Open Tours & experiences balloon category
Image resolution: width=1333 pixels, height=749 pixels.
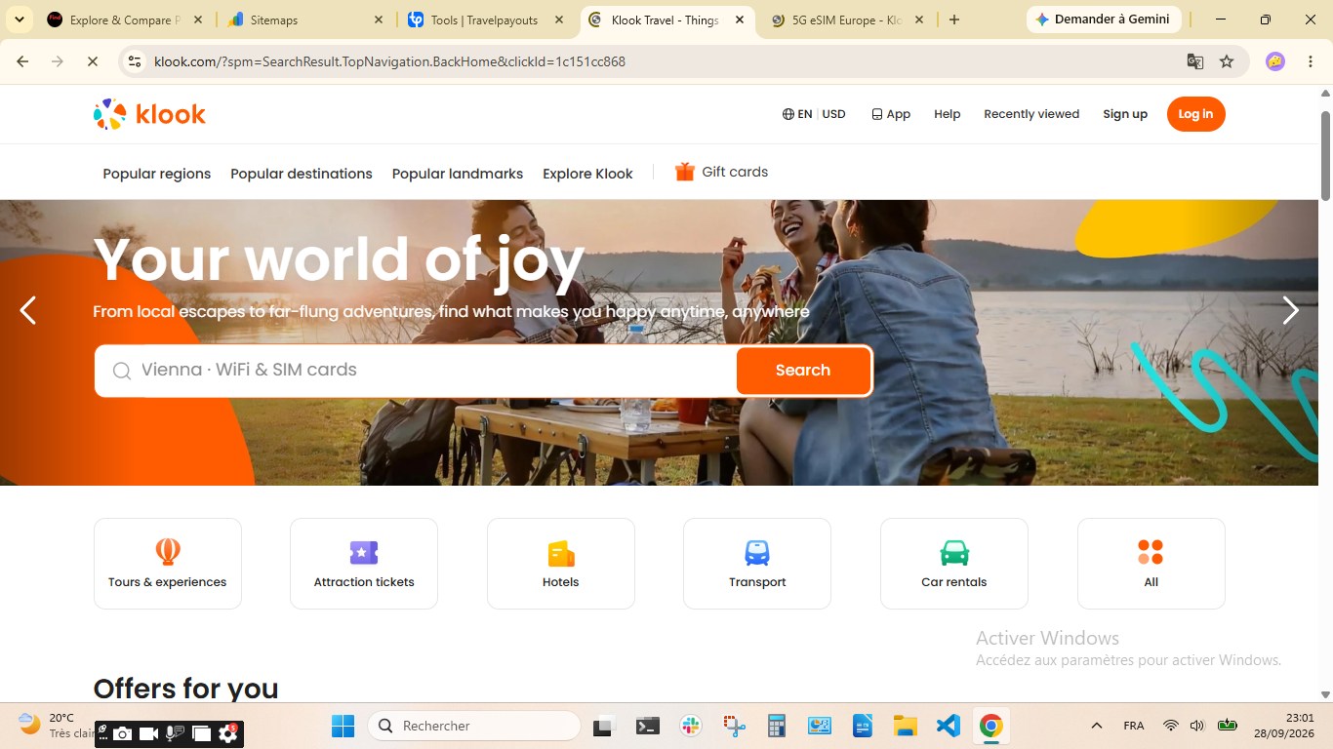coord(168,564)
